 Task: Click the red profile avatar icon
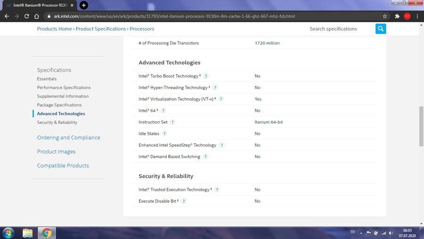point(407,16)
